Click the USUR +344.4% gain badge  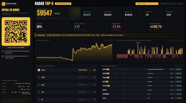(178, 69)
